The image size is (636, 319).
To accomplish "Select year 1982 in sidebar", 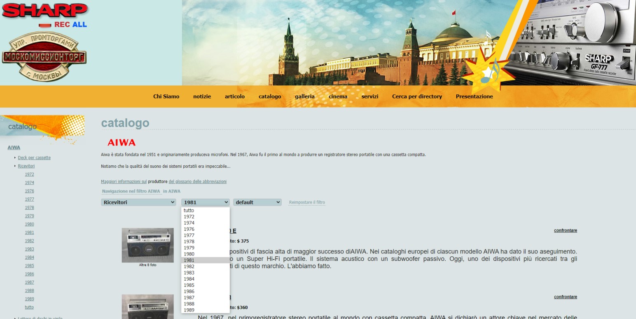I will tap(29, 241).
